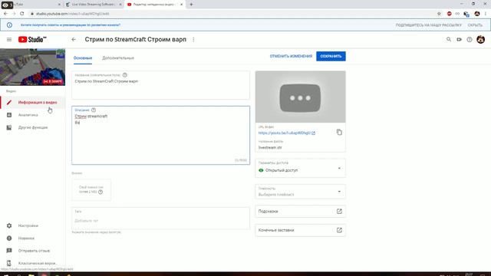Hide the banner with СКРЫТЬ

[x=475, y=25]
